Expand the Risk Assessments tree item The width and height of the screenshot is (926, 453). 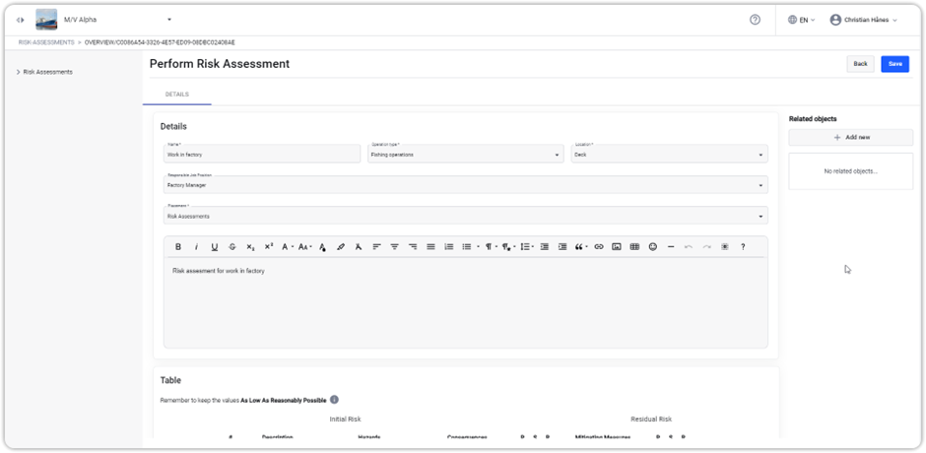(19, 72)
